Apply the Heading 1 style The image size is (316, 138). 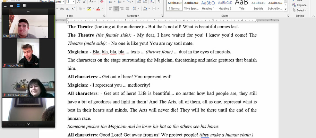coord(208,6)
